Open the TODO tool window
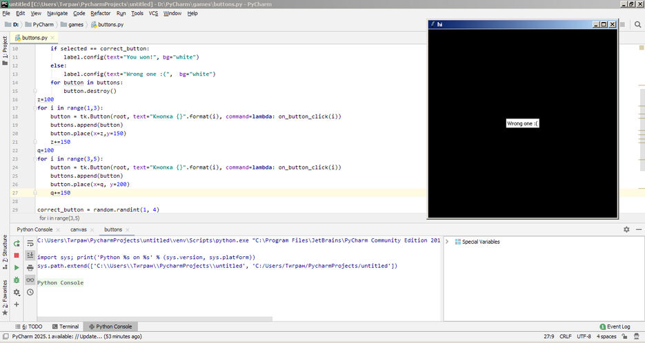 coord(29,326)
